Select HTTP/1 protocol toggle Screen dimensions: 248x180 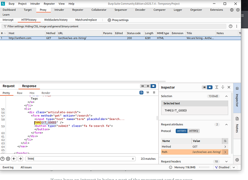click(x=182, y=131)
